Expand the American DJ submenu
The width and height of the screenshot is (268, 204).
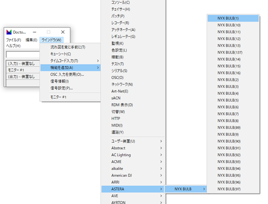133,176
